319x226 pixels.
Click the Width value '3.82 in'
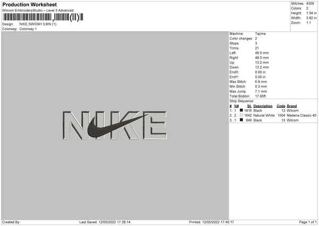(311, 18)
